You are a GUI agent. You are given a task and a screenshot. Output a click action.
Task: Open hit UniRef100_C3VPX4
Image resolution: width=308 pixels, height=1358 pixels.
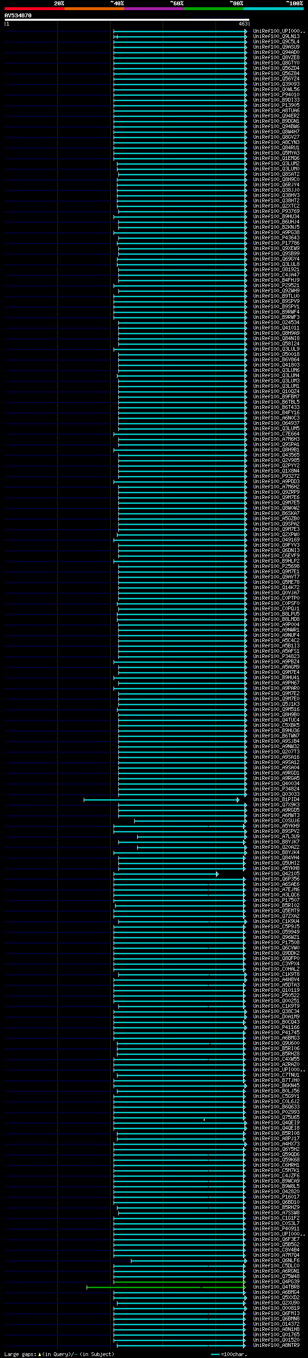point(276,963)
